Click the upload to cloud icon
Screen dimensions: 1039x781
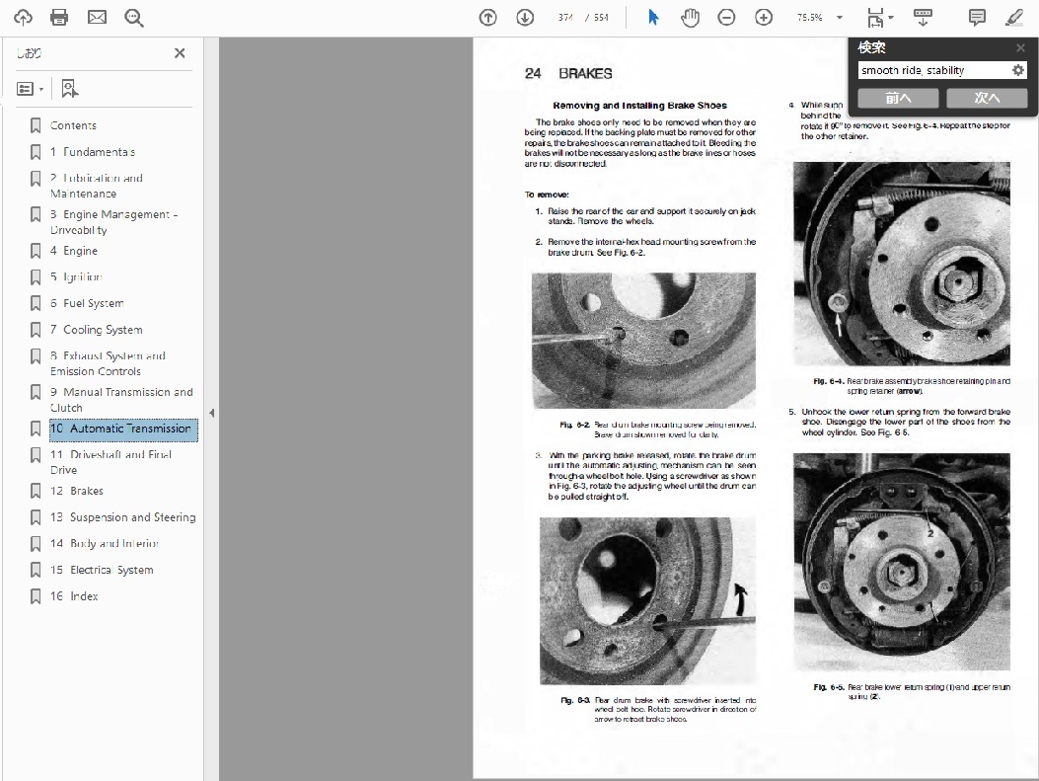(22, 17)
